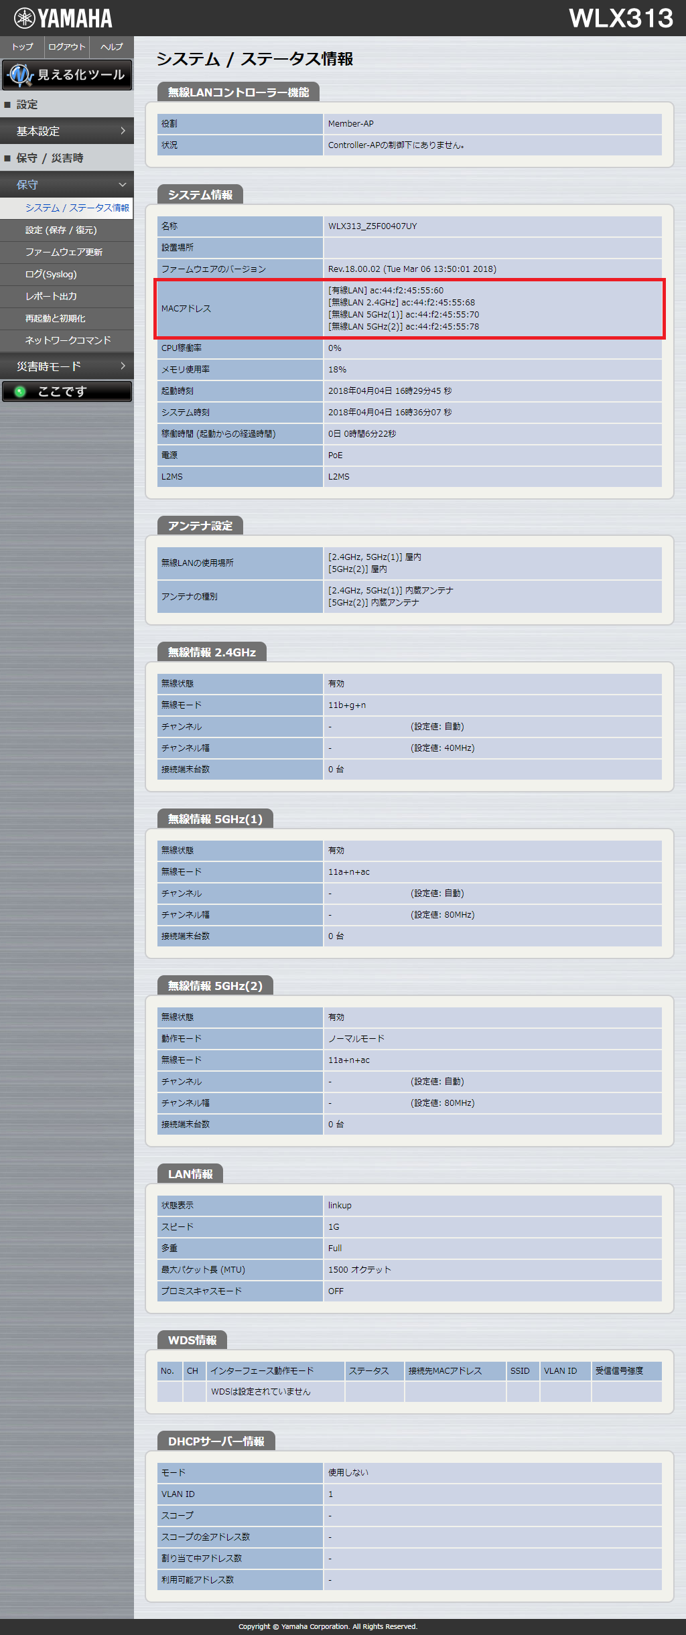Click the 無線LANコントローラー機能 section header

click(238, 92)
